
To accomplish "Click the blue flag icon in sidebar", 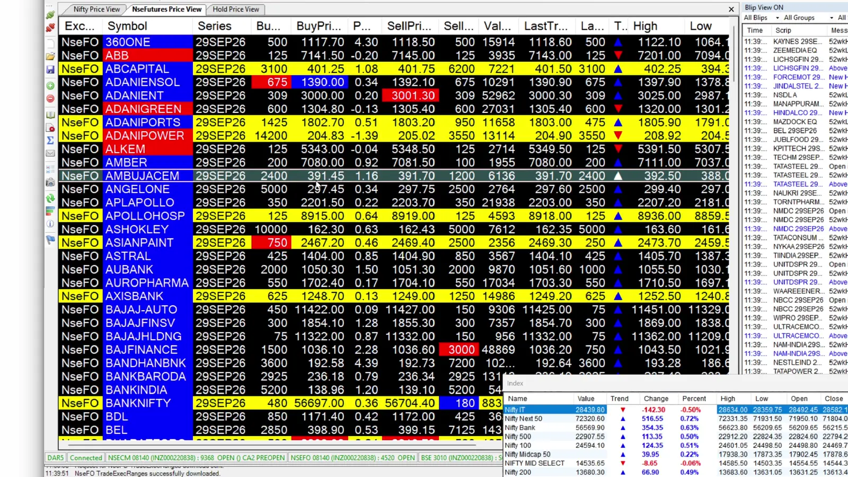I will [50, 240].
